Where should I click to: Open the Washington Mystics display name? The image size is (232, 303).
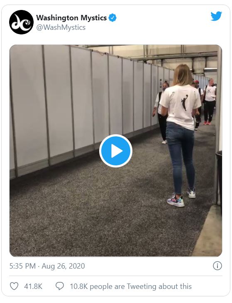coord(71,18)
